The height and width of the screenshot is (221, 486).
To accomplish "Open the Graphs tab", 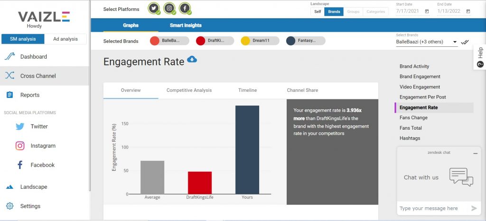I will coord(131,26).
